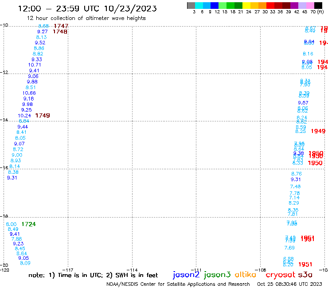The image size is (328, 288).
Task: Click the jason2 satellite legend label
Action: pyautogui.click(x=186, y=275)
